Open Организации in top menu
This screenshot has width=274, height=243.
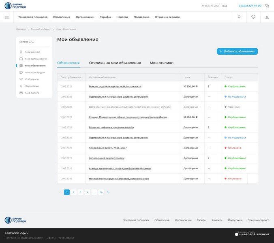click(85, 17)
